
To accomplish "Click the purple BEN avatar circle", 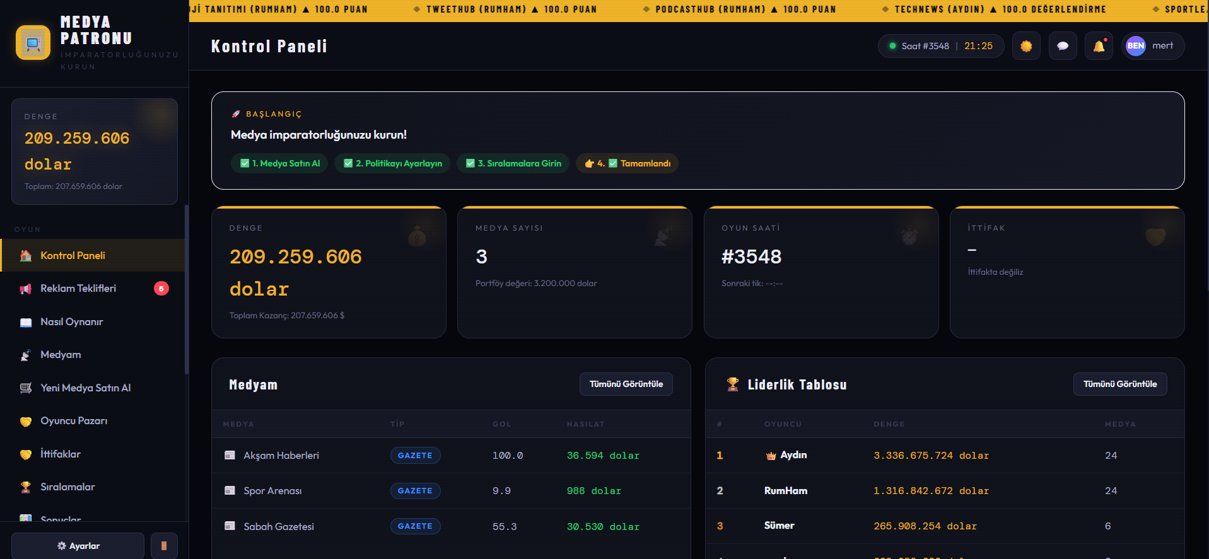I will [x=1136, y=46].
